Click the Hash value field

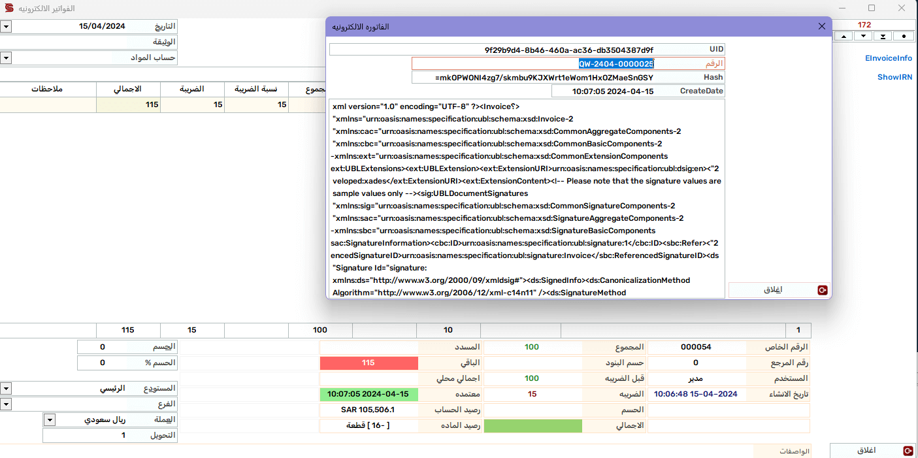(x=536, y=77)
